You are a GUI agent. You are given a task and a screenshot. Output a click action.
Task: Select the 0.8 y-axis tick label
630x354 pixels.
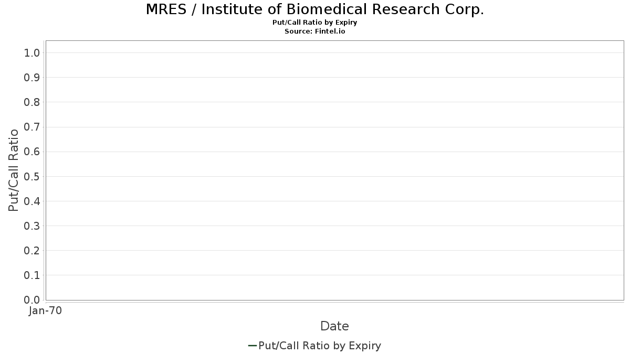click(32, 102)
